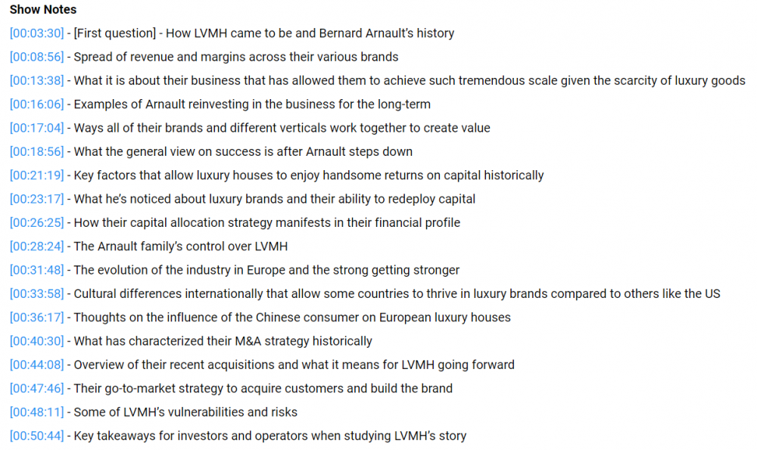Open the 00:08:56 timestamp link
The height and width of the screenshot is (450, 757).
point(36,57)
